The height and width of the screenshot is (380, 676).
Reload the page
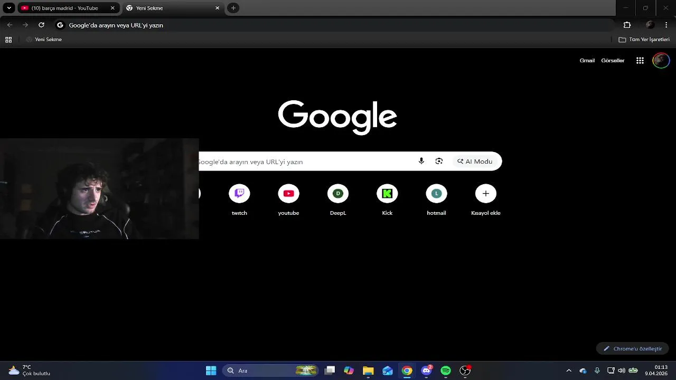pyautogui.click(x=41, y=25)
